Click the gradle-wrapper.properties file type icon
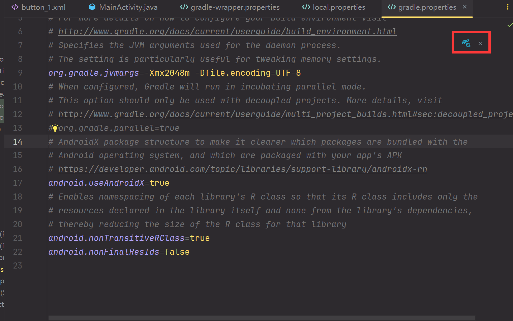 point(184,7)
